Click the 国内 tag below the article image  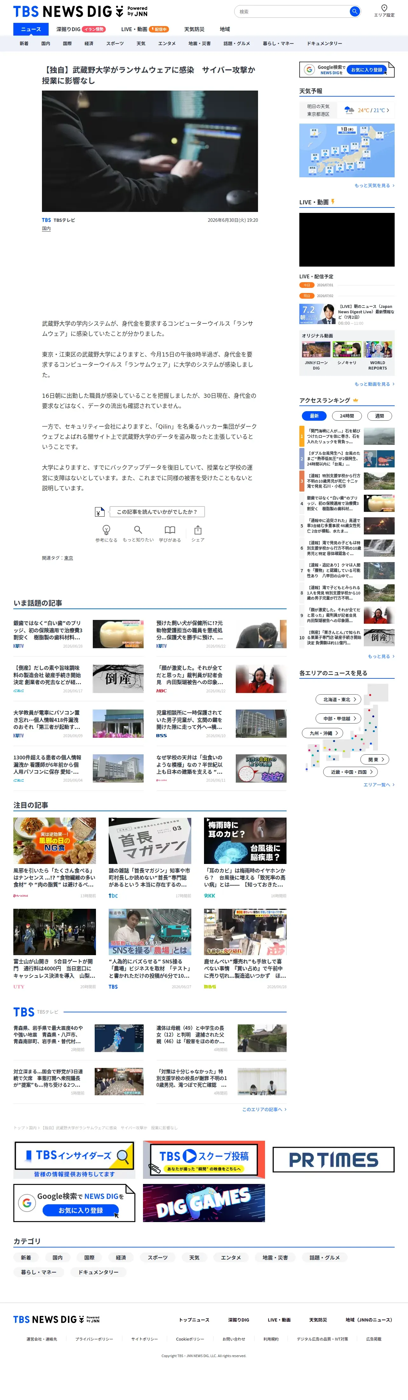coord(46,229)
